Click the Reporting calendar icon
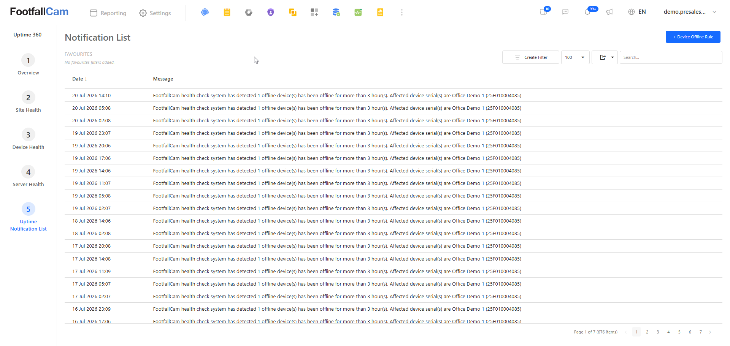Screen dimensions: 730x346 point(94,13)
